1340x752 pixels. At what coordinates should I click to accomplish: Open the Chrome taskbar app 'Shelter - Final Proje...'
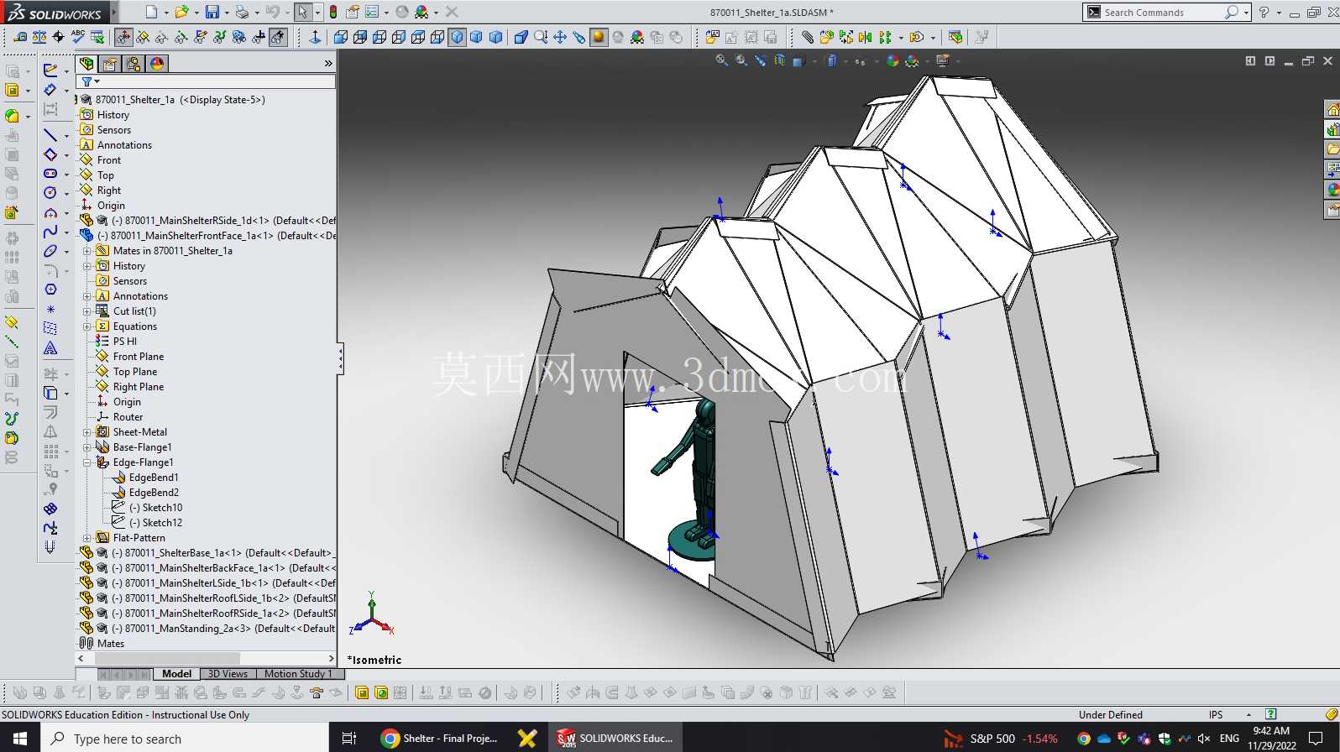pos(439,738)
